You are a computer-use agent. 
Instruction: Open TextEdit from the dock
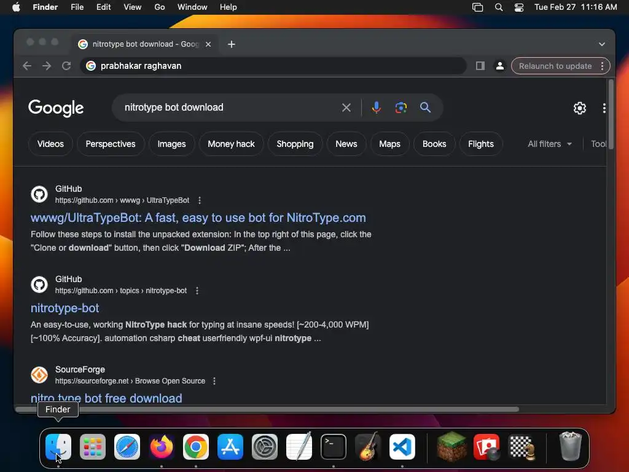click(299, 446)
